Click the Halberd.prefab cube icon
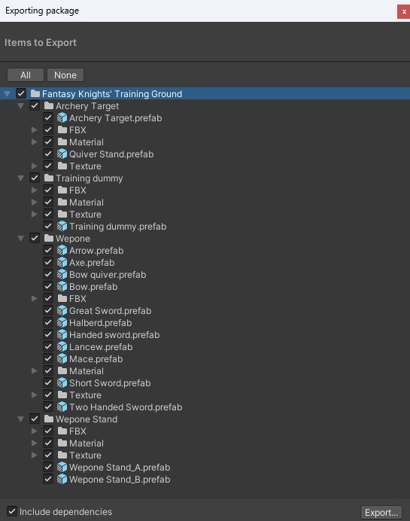This screenshot has width=410, height=521. coord(62,323)
